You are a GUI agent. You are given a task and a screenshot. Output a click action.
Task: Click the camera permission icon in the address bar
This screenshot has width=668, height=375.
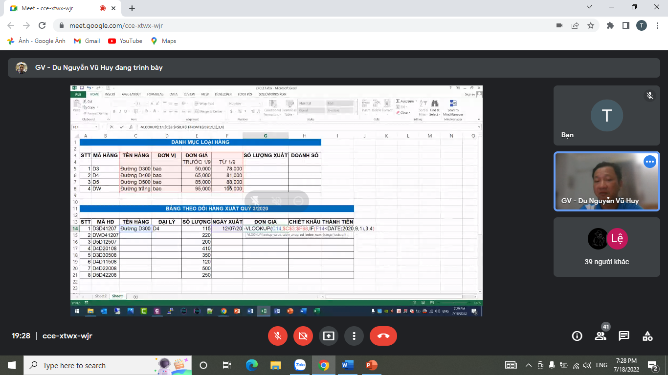559,25
